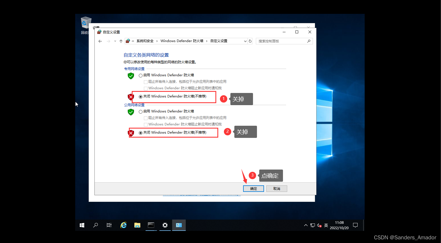This screenshot has width=441, height=243.
Task: Open Internet Explorer from the taskbar
Action: [123, 225]
